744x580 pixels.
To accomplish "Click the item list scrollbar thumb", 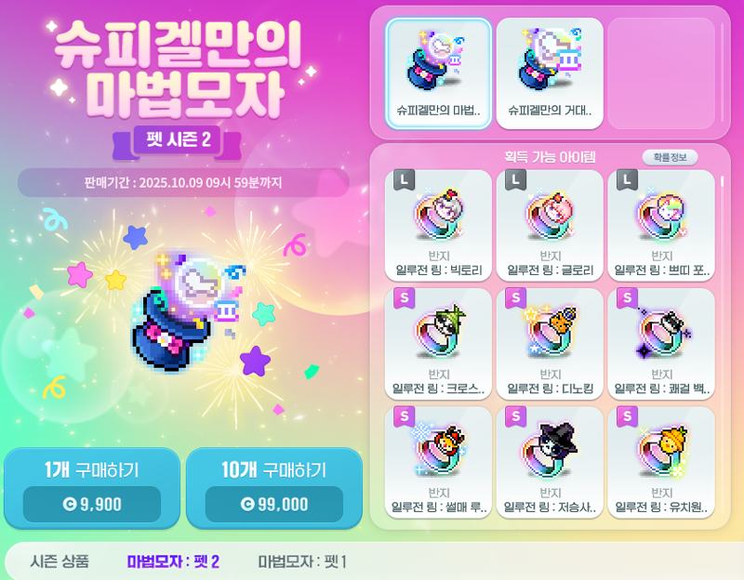I will tap(723, 181).
